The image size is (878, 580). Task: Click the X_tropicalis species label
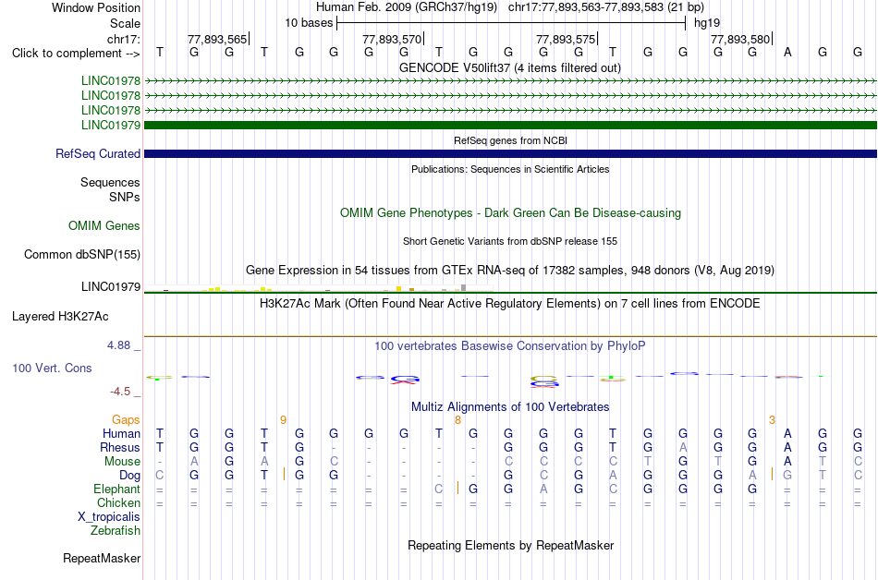pyautogui.click(x=109, y=517)
